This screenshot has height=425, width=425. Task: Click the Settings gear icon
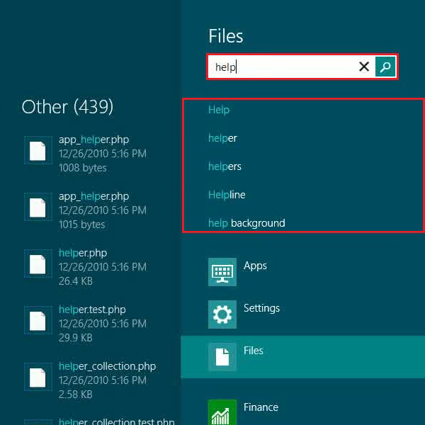coord(222,314)
